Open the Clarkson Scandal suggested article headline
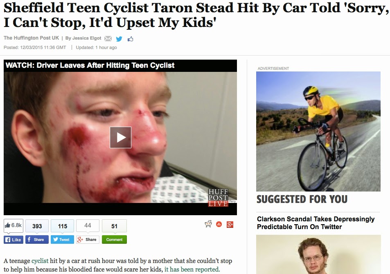390x274 pixels. point(316,223)
